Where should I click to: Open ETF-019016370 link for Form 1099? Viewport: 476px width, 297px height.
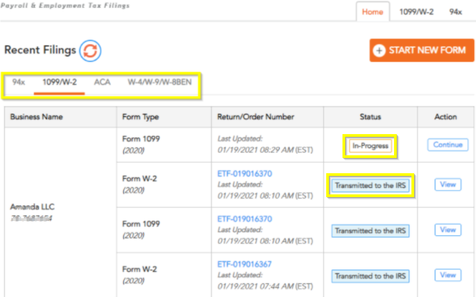[x=245, y=219]
